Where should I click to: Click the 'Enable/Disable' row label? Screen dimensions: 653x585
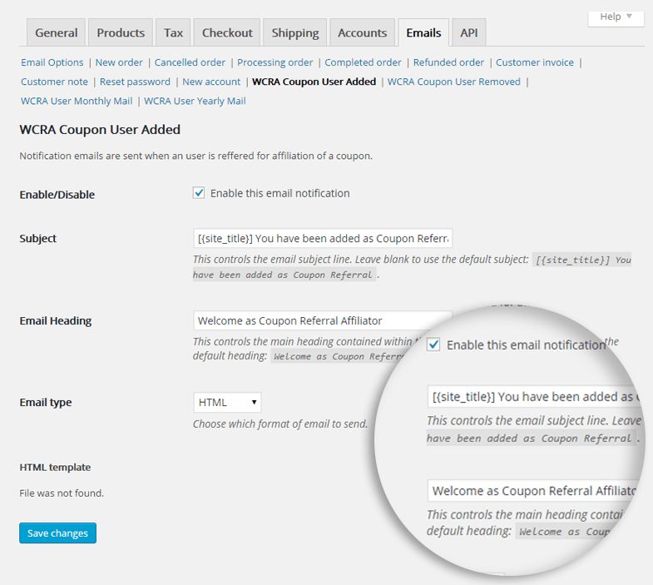pos(57,195)
